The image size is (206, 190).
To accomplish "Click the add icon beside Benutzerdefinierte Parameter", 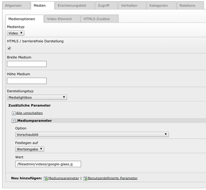I will [85, 179].
